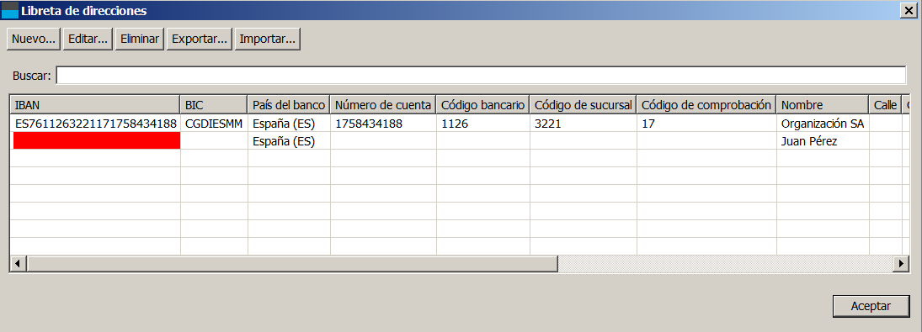Screen dimensions: 922x332
Task: Select the Código de comprobación header
Action: 706,105
